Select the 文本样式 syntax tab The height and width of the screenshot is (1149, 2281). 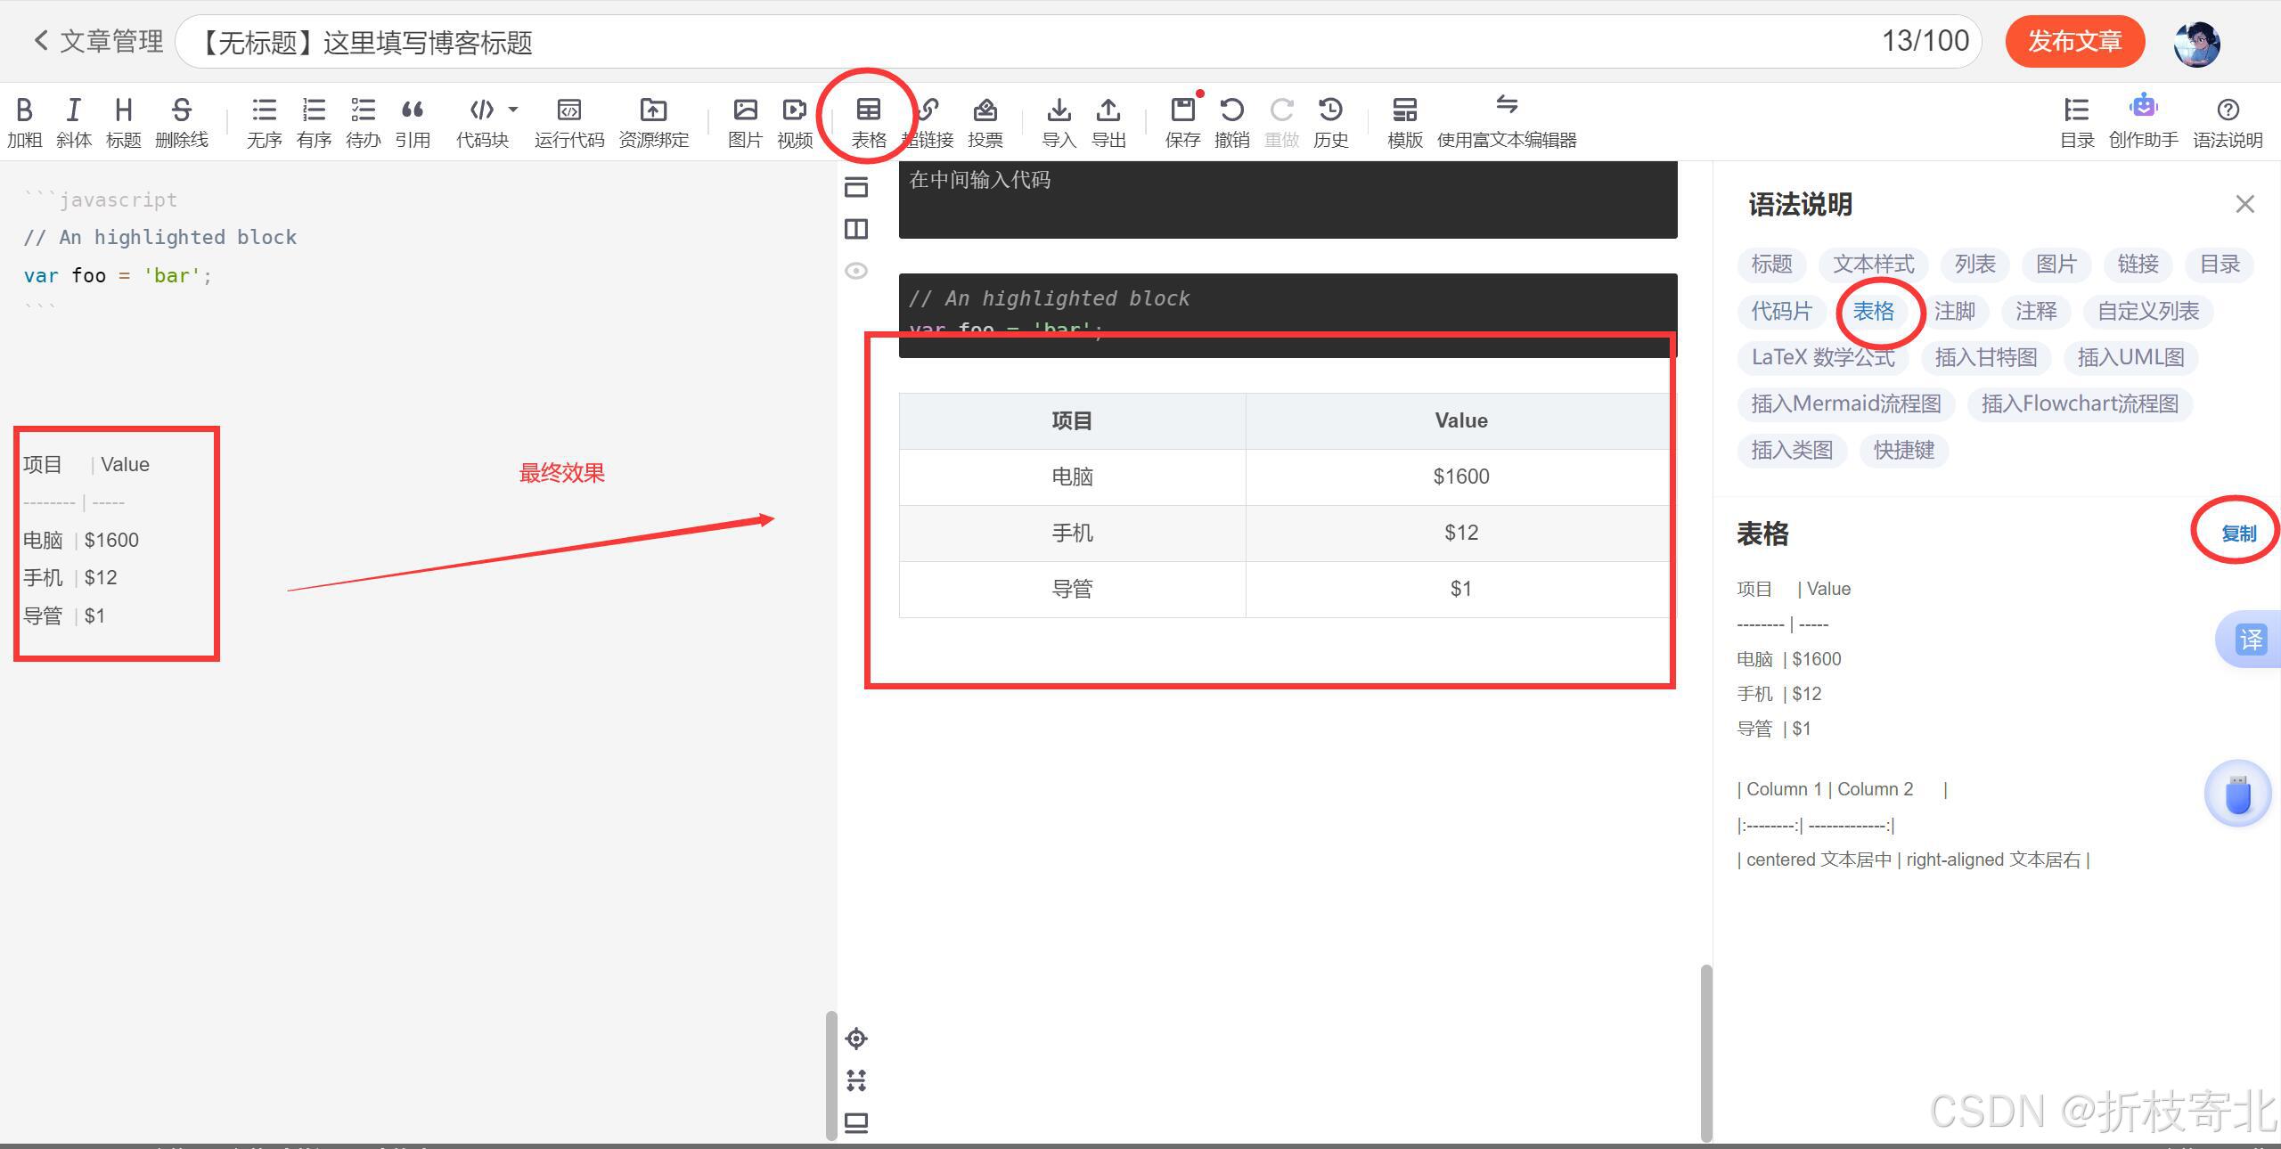[x=1873, y=265]
